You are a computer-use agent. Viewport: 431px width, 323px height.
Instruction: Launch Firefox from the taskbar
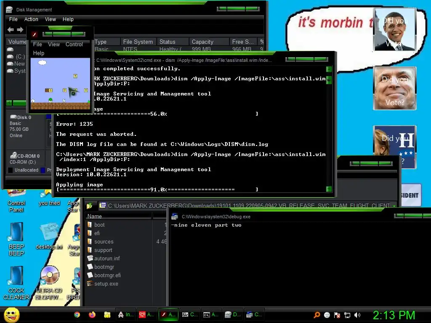(x=92, y=315)
